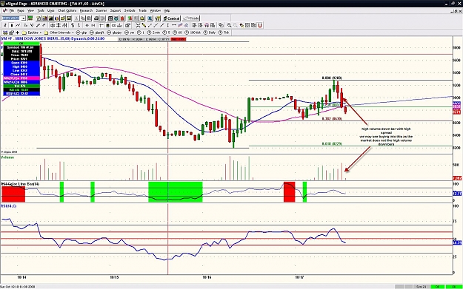Click the Paste icon in toolbar

pos(89,18)
